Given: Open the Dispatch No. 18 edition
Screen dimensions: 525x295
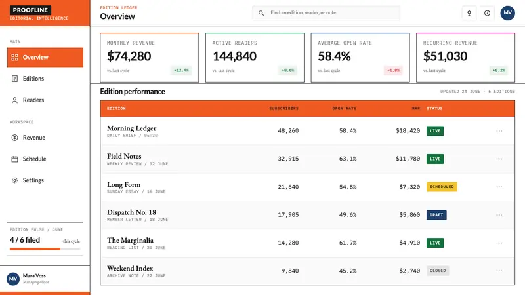Looking at the screenshot, I should pos(131,212).
